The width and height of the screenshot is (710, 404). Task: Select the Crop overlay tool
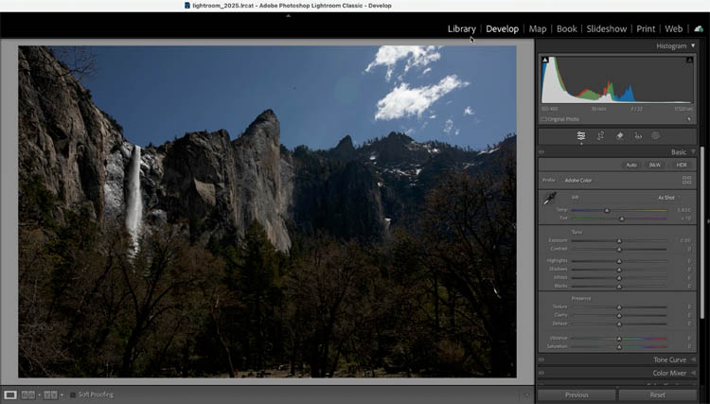point(600,136)
